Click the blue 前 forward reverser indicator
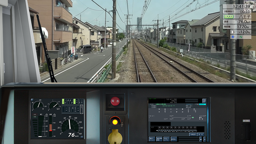 click(x=233, y=37)
